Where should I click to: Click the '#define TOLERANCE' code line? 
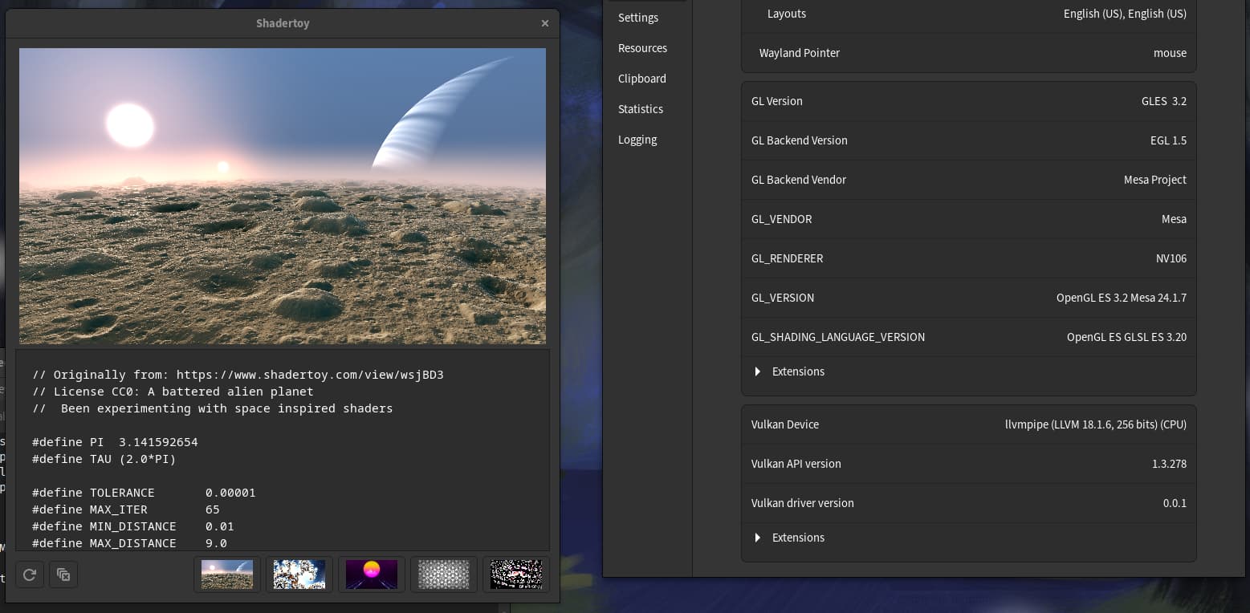(144, 493)
